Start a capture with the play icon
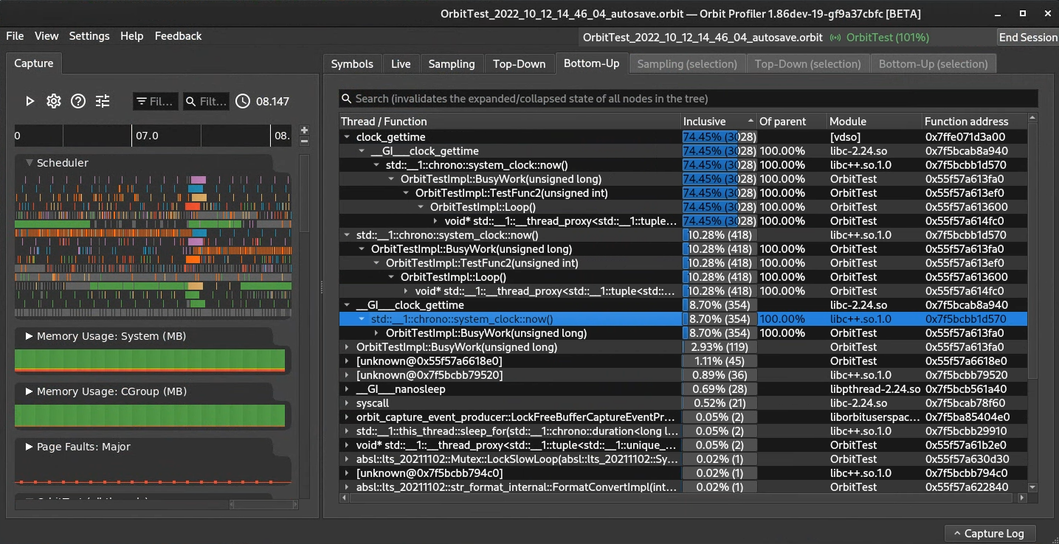Image resolution: width=1059 pixels, height=544 pixels. (x=30, y=101)
